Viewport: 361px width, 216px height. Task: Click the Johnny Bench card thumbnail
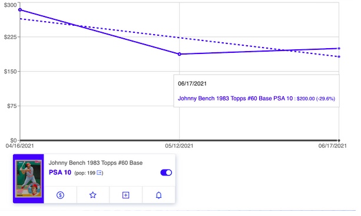click(28, 178)
